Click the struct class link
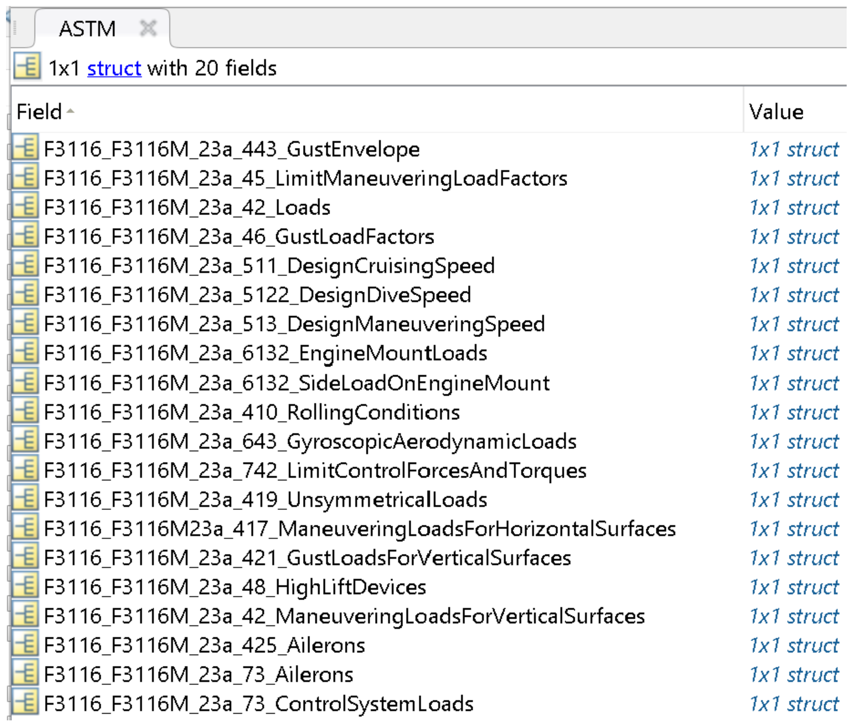The image size is (854, 724). (x=114, y=68)
